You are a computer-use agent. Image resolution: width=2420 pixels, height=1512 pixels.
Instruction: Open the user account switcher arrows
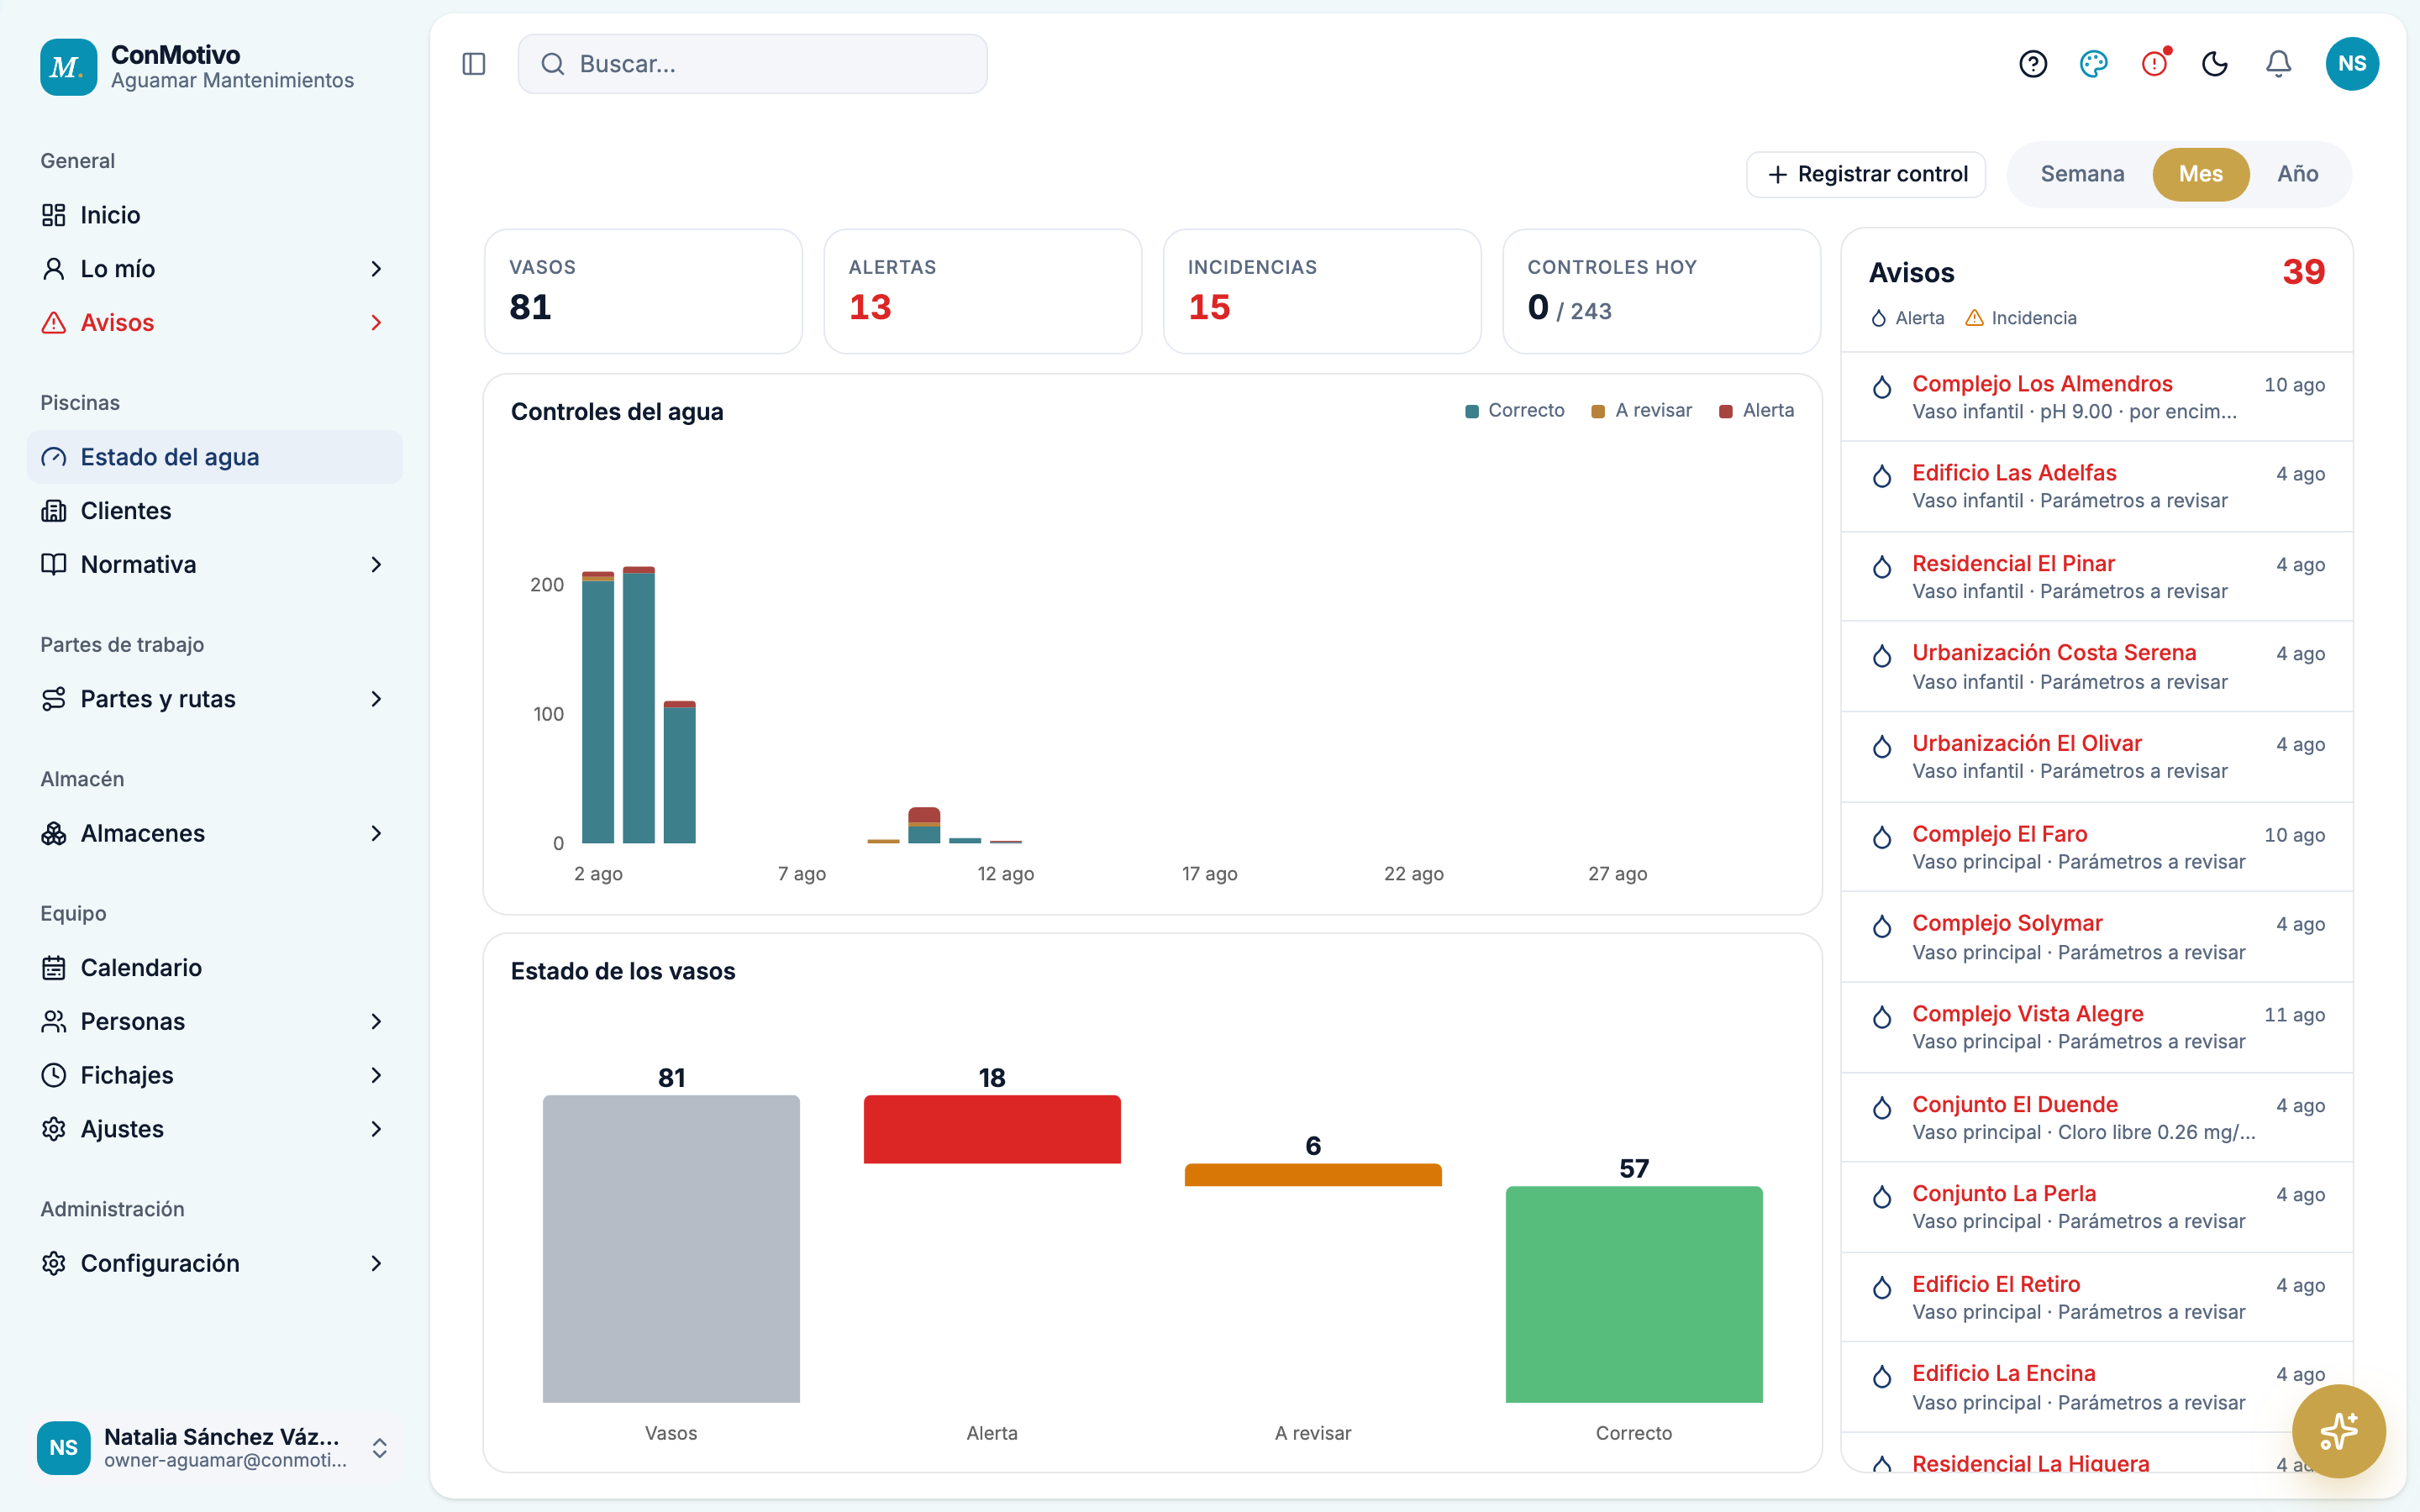[380, 1448]
